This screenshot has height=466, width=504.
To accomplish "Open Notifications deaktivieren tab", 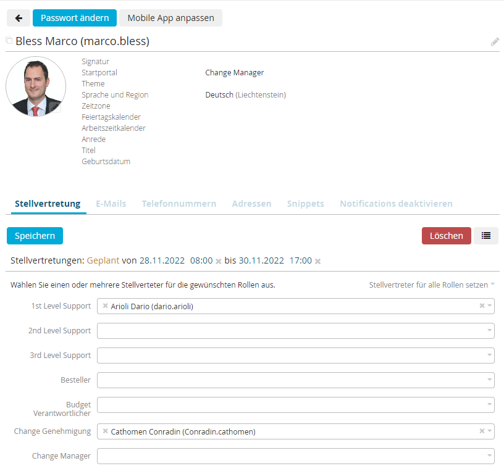I will click(x=396, y=204).
